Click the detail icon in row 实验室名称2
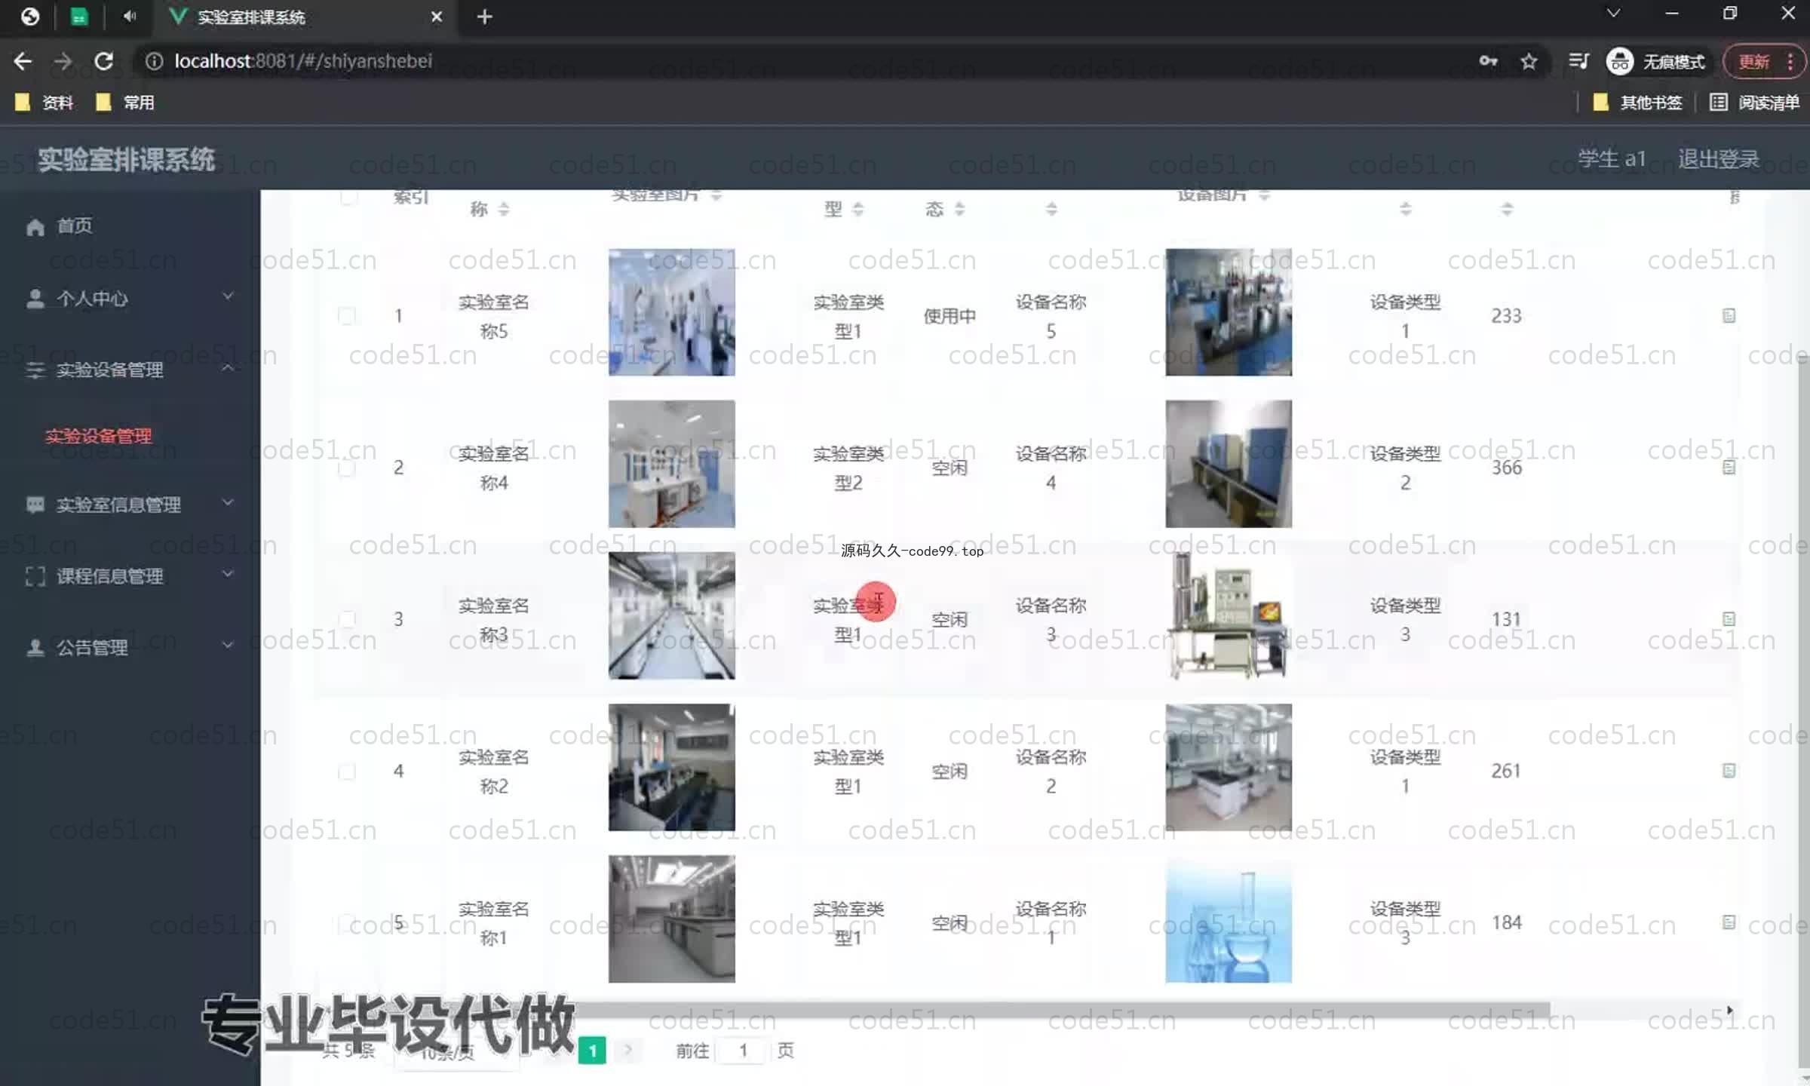The height and width of the screenshot is (1086, 1810). 1729,771
